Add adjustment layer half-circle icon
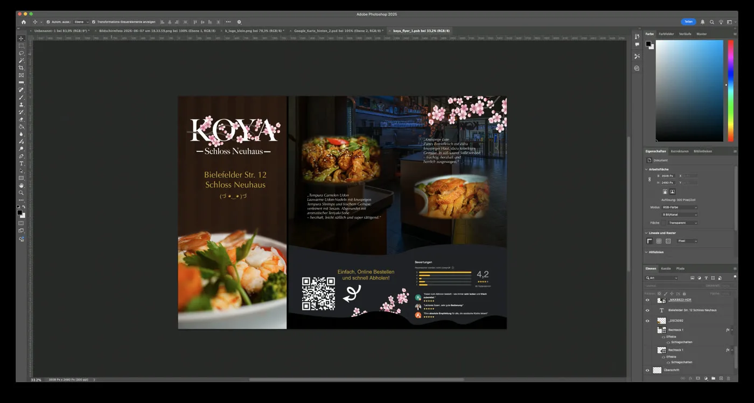Viewport: 754px width, 403px height. (706, 378)
